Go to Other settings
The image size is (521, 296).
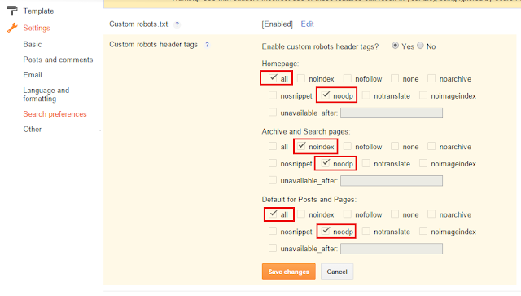(x=33, y=129)
